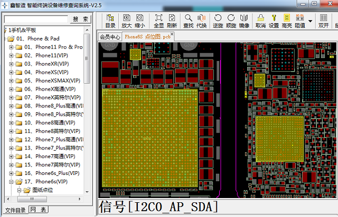Screen dimensions: 338x217
Task: Click the 取消 cancel tool
Action: [260, 21]
